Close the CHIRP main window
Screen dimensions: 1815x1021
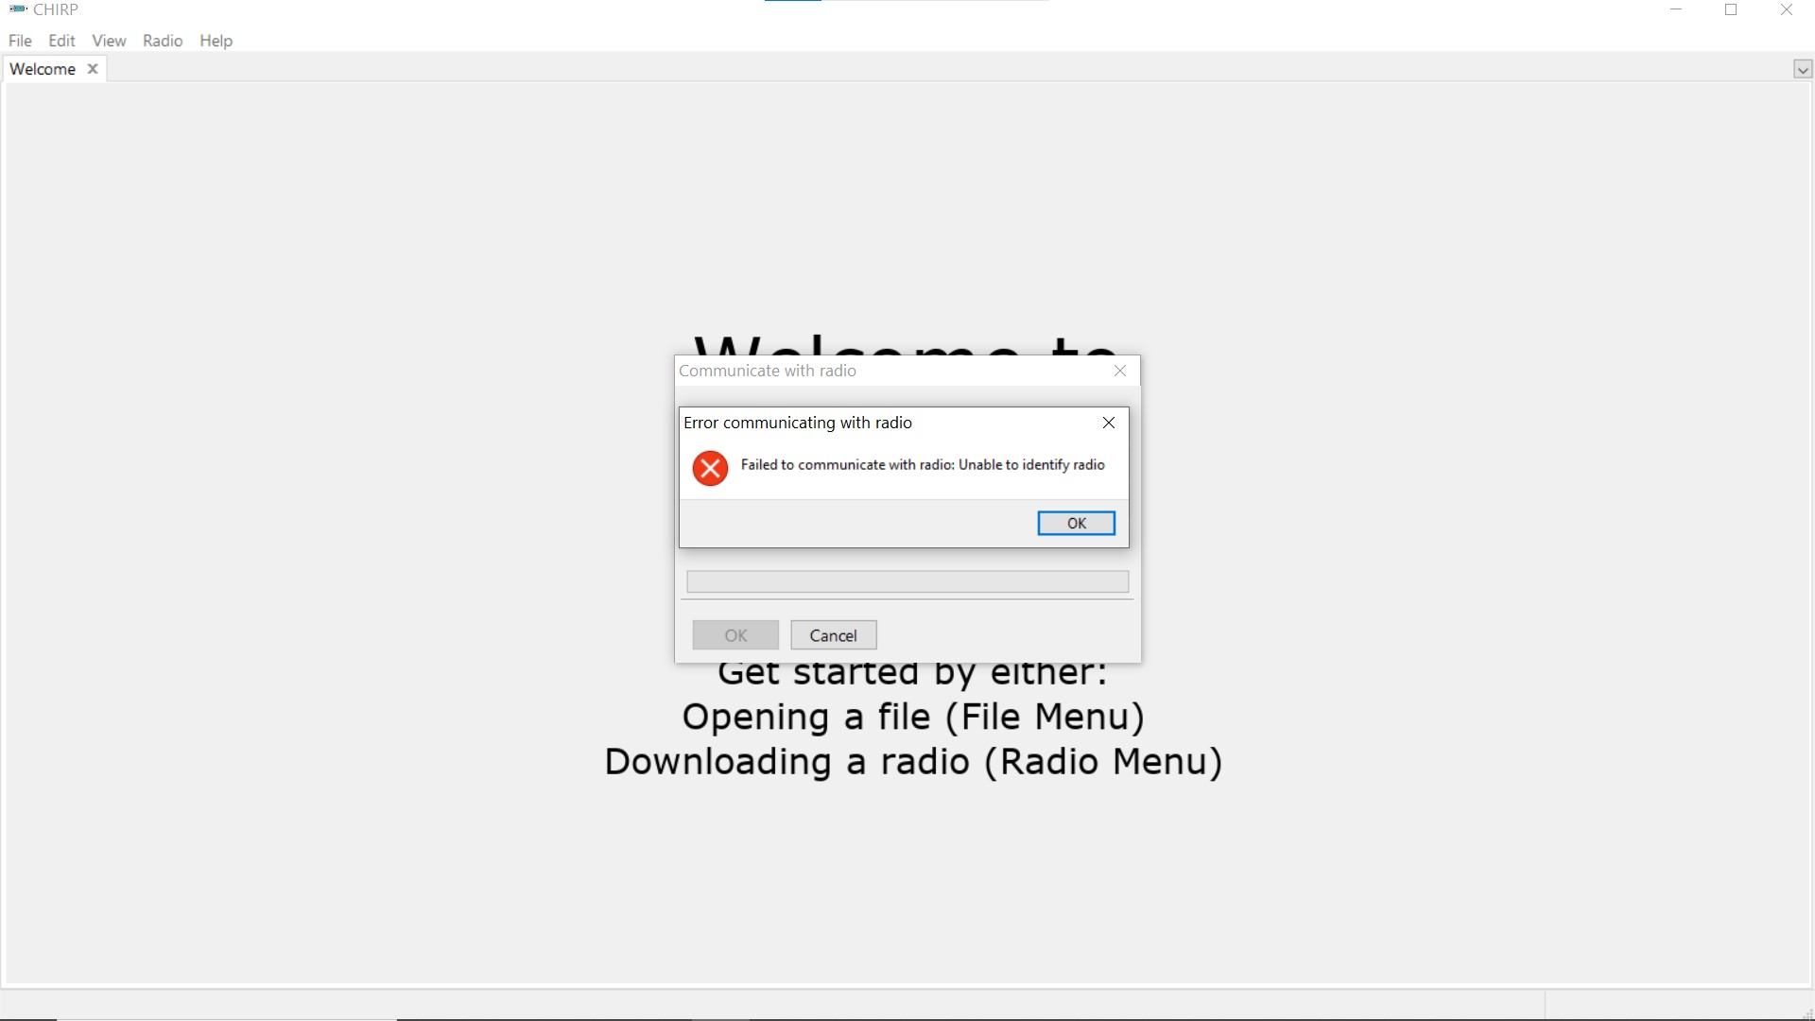1787,10
